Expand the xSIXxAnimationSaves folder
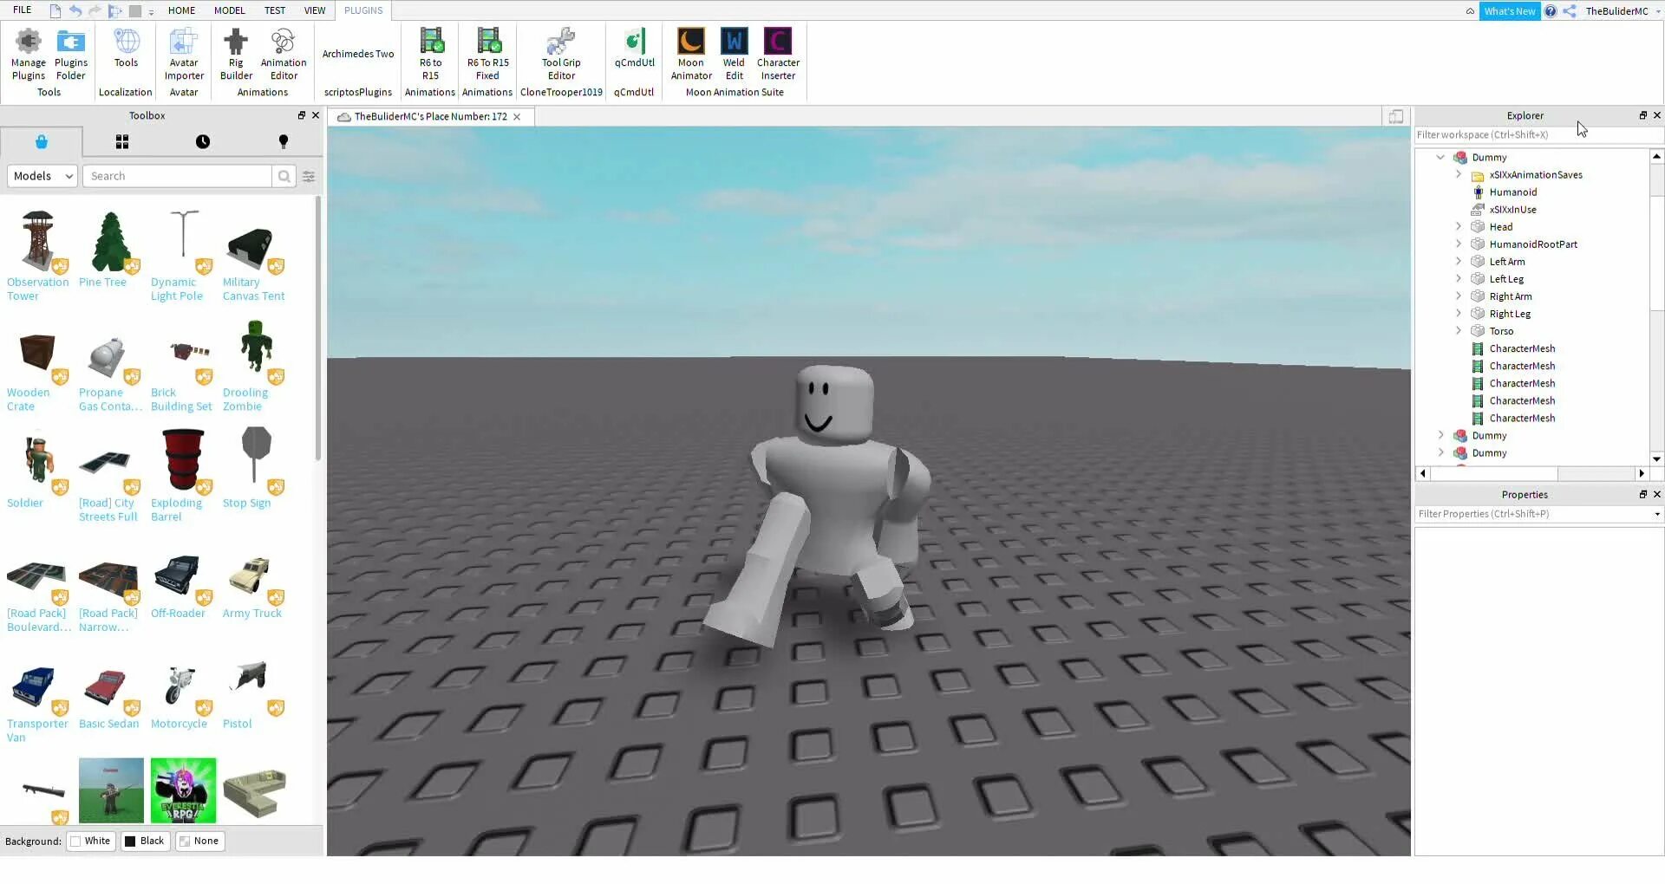Viewport: 1665px width, 884px height. tap(1459, 175)
